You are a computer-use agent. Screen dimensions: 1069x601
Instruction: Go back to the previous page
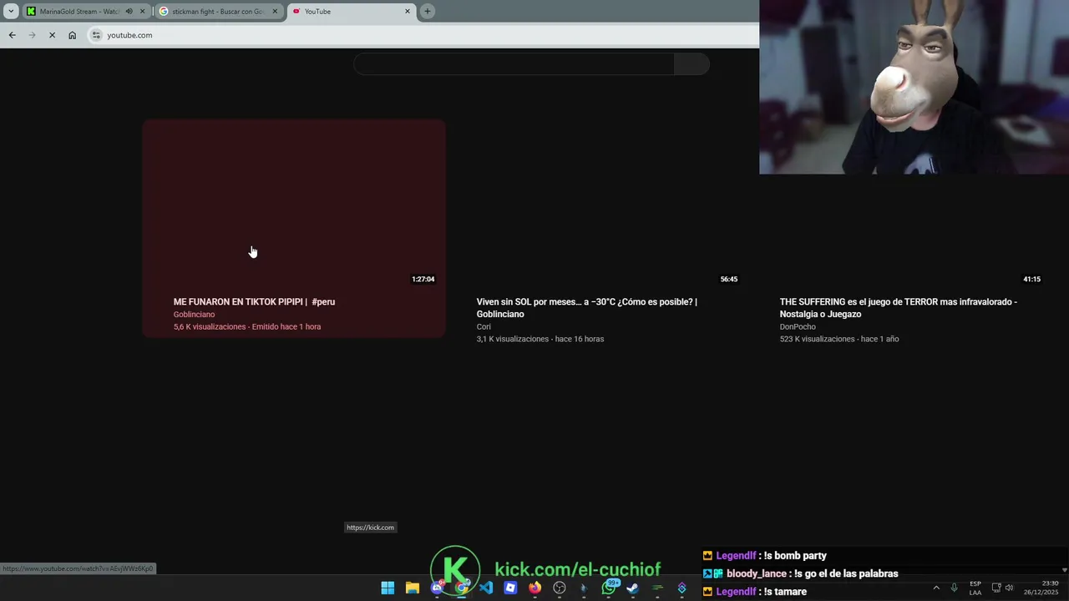point(12,35)
